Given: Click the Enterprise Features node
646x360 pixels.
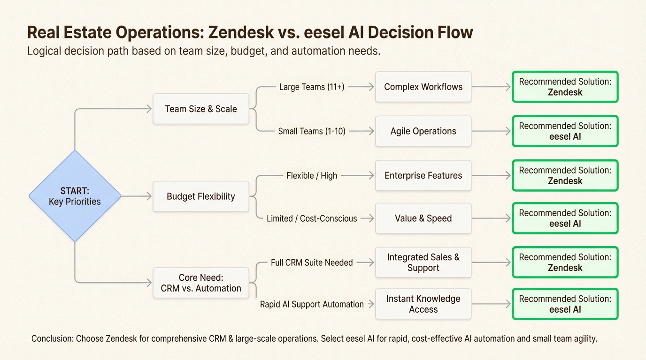Looking at the screenshot, I should click(423, 176).
